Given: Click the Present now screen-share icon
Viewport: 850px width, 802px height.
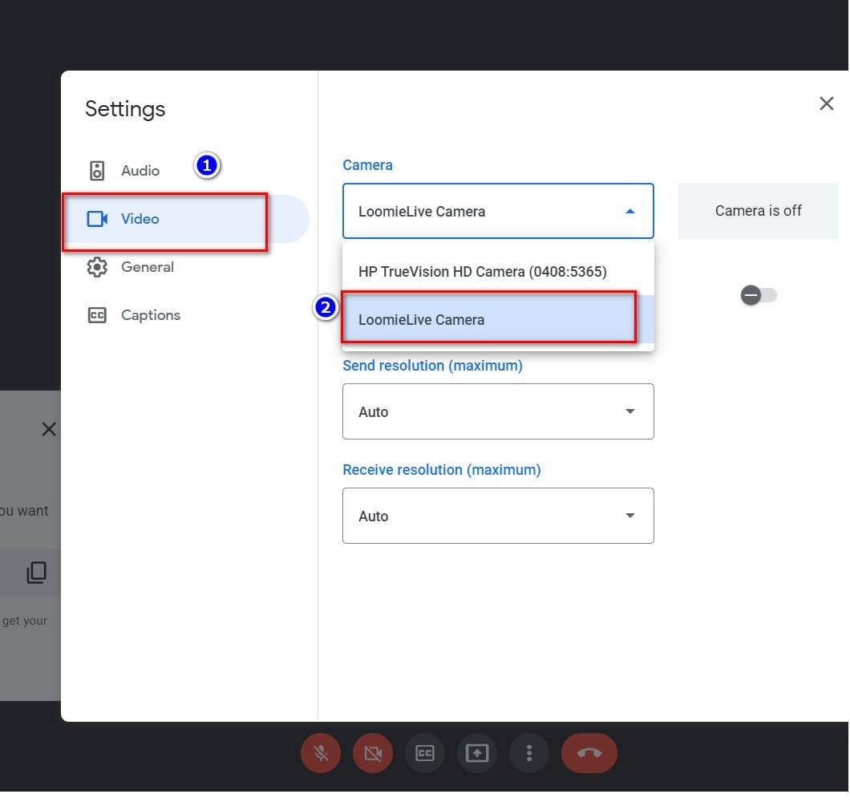Looking at the screenshot, I should point(477,753).
